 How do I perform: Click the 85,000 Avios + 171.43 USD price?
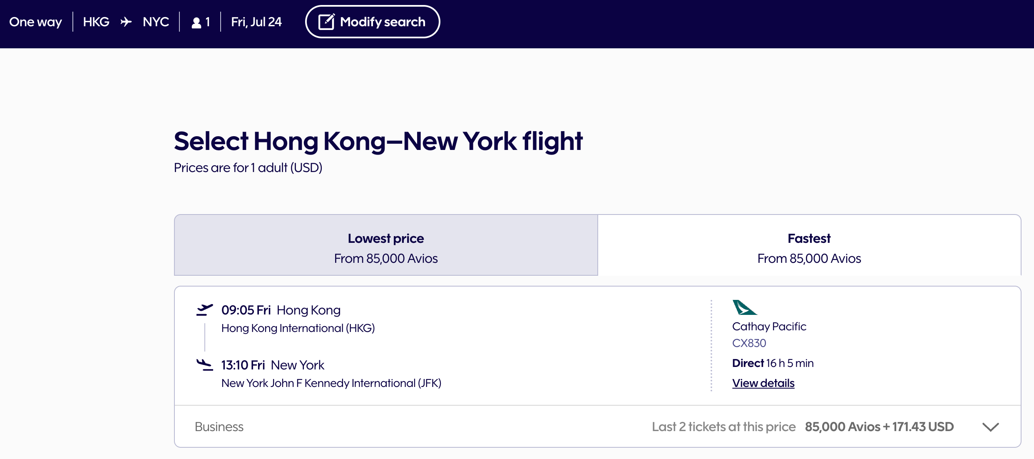(879, 427)
